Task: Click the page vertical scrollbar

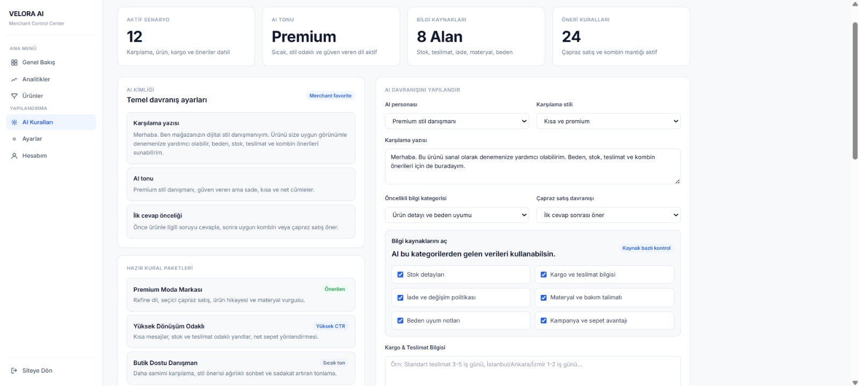Action: [855, 91]
